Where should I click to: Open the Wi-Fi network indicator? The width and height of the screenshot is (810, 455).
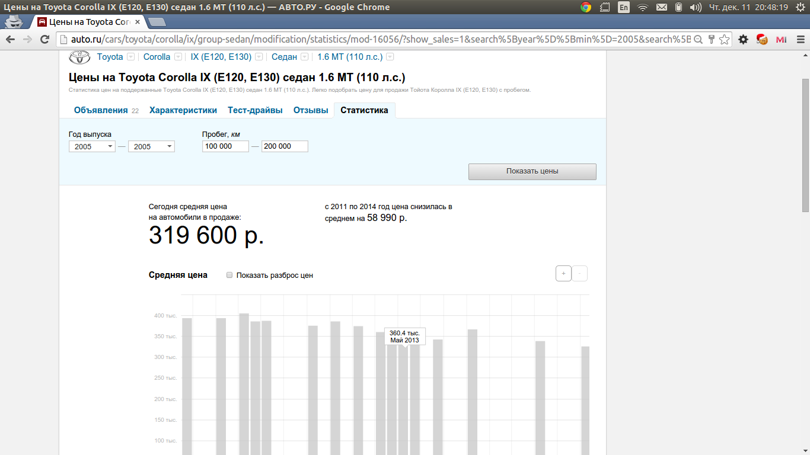tap(643, 7)
